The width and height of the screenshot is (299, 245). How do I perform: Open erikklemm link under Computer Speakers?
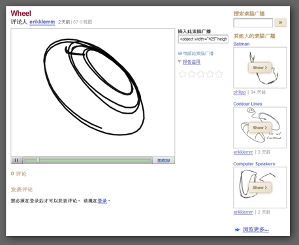click(x=244, y=212)
